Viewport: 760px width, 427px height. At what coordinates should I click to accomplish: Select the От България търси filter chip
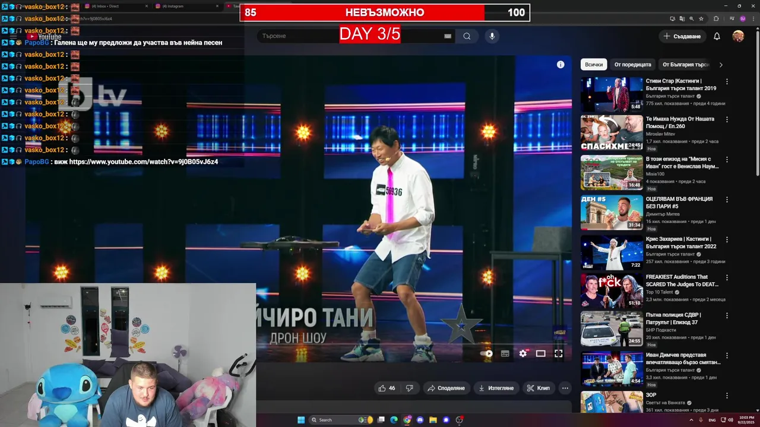coord(686,65)
